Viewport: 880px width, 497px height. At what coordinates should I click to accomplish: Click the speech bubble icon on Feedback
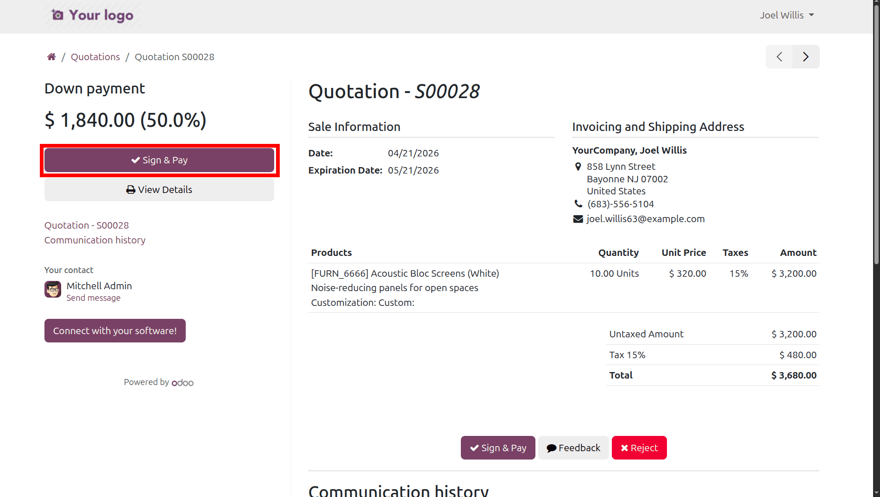(552, 447)
